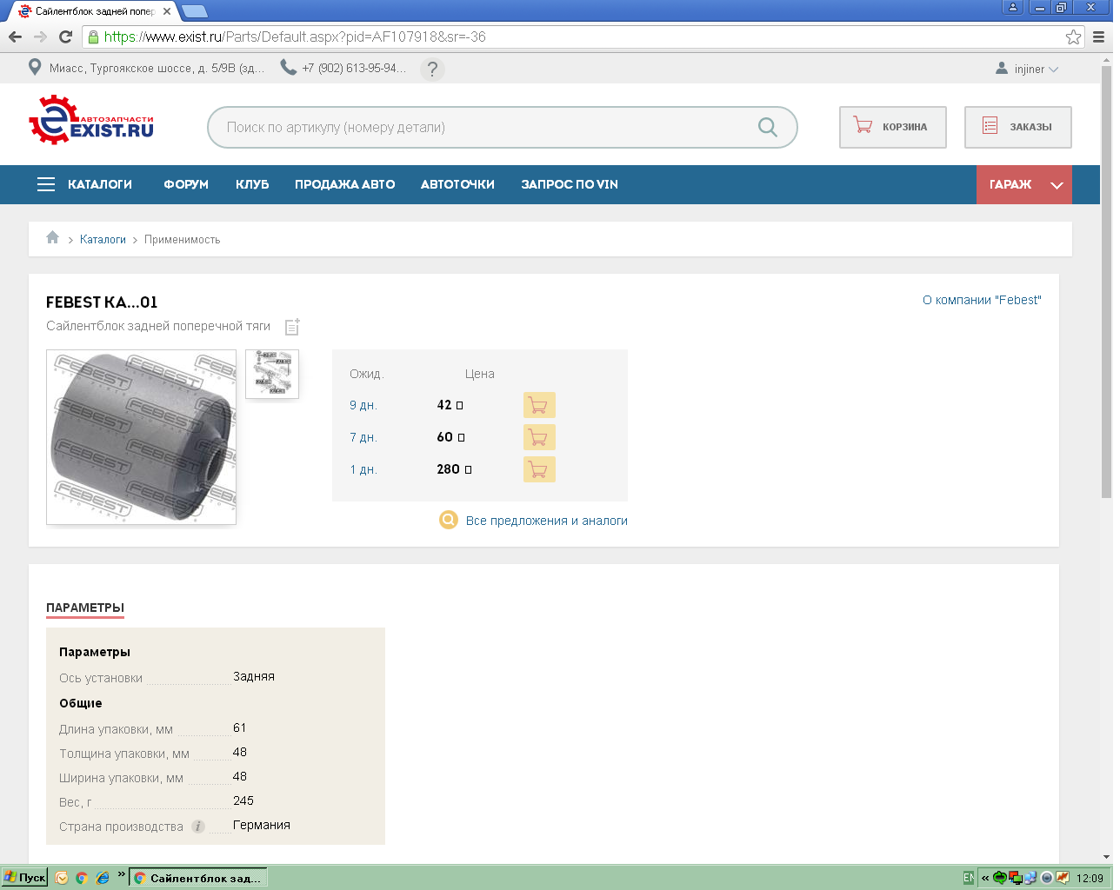Screen dimensions: 1120x890
Task: Go to Запрос по VIN section
Action: coord(570,184)
